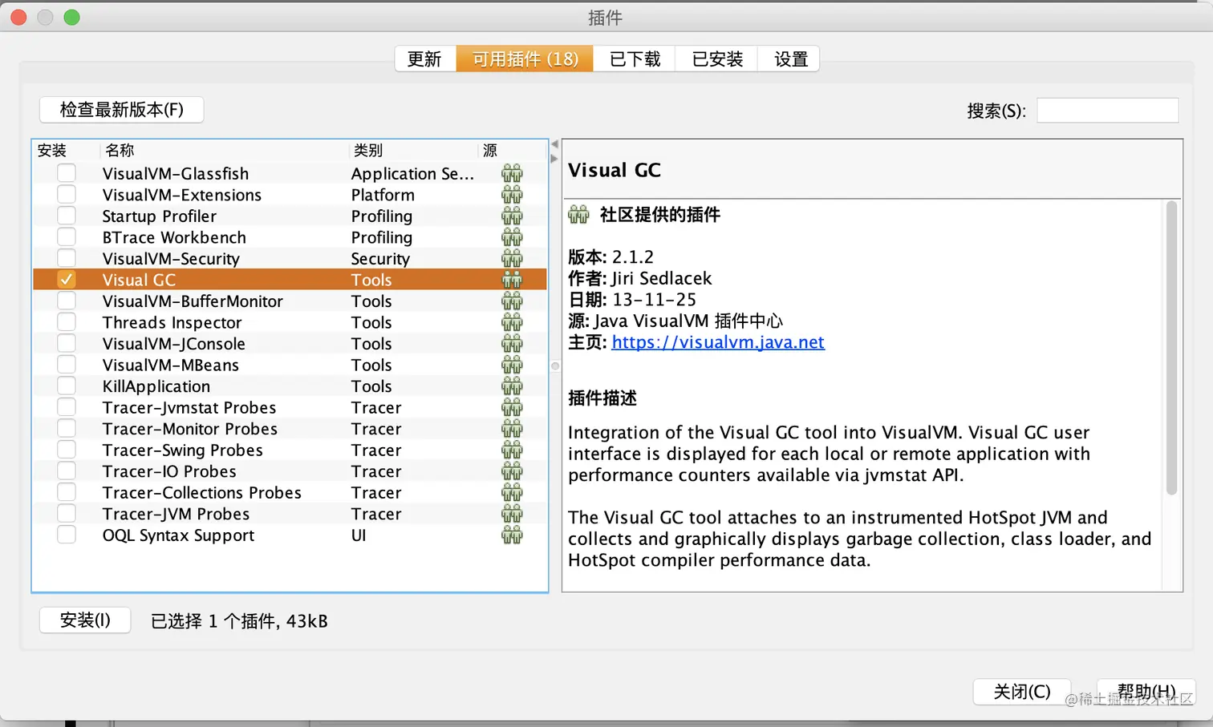This screenshot has width=1213, height=727.
Task: Click the description pane vertical scrollbar
Action: [x=1171, y=348]
